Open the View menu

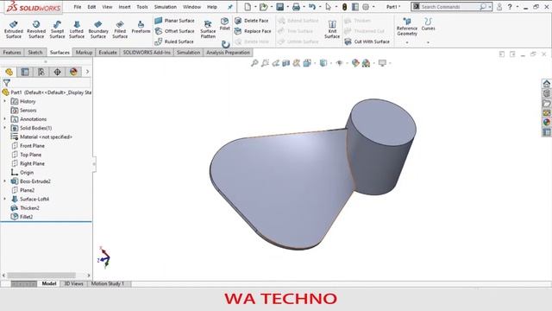point(107,7)
